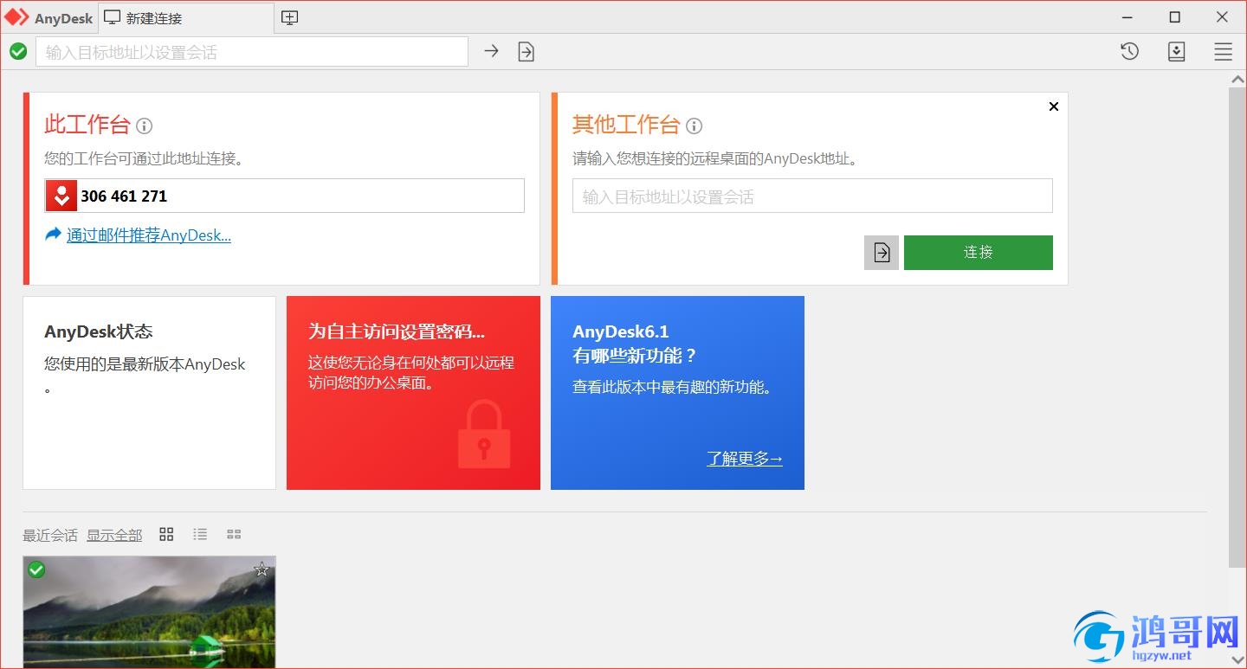
Task: Click the connect arrow beside top address bar
Action: [x=491, y=51]
